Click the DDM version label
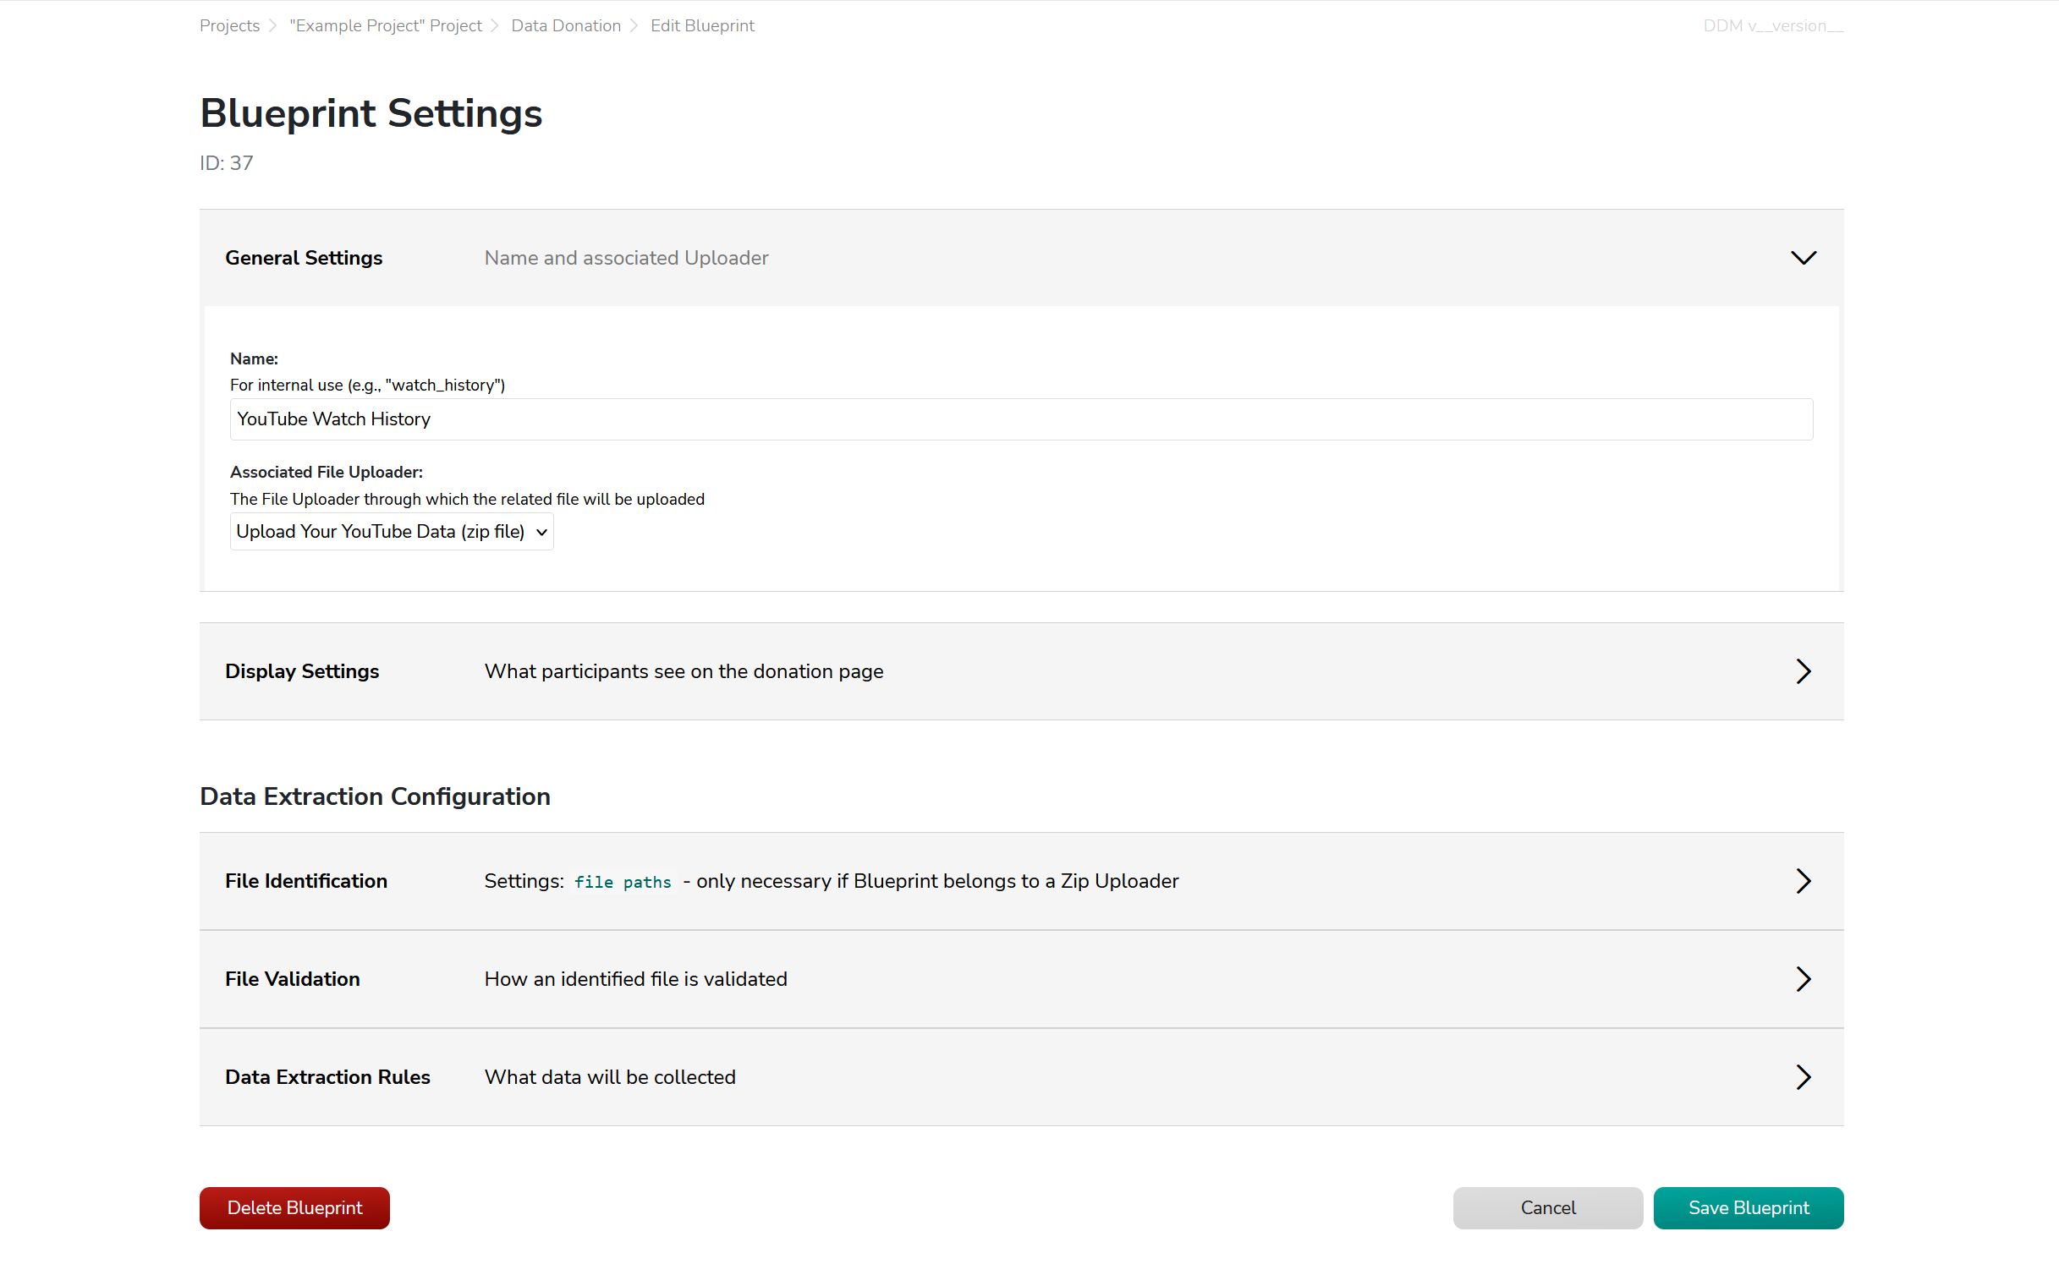Screen dimensions: 2059x1264 [x=1772, y=25]
